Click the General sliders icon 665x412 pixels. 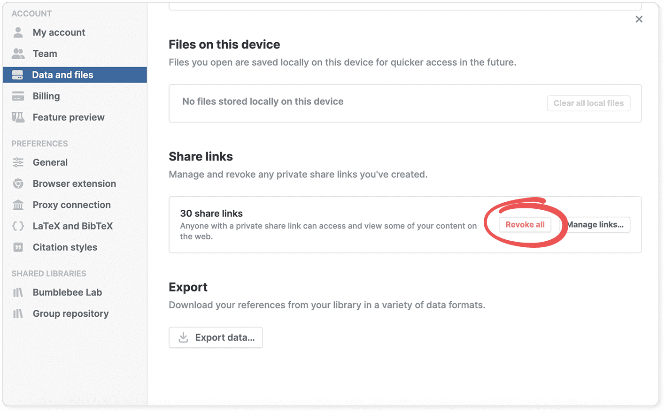pyautogui.click(x=18, y=162)
